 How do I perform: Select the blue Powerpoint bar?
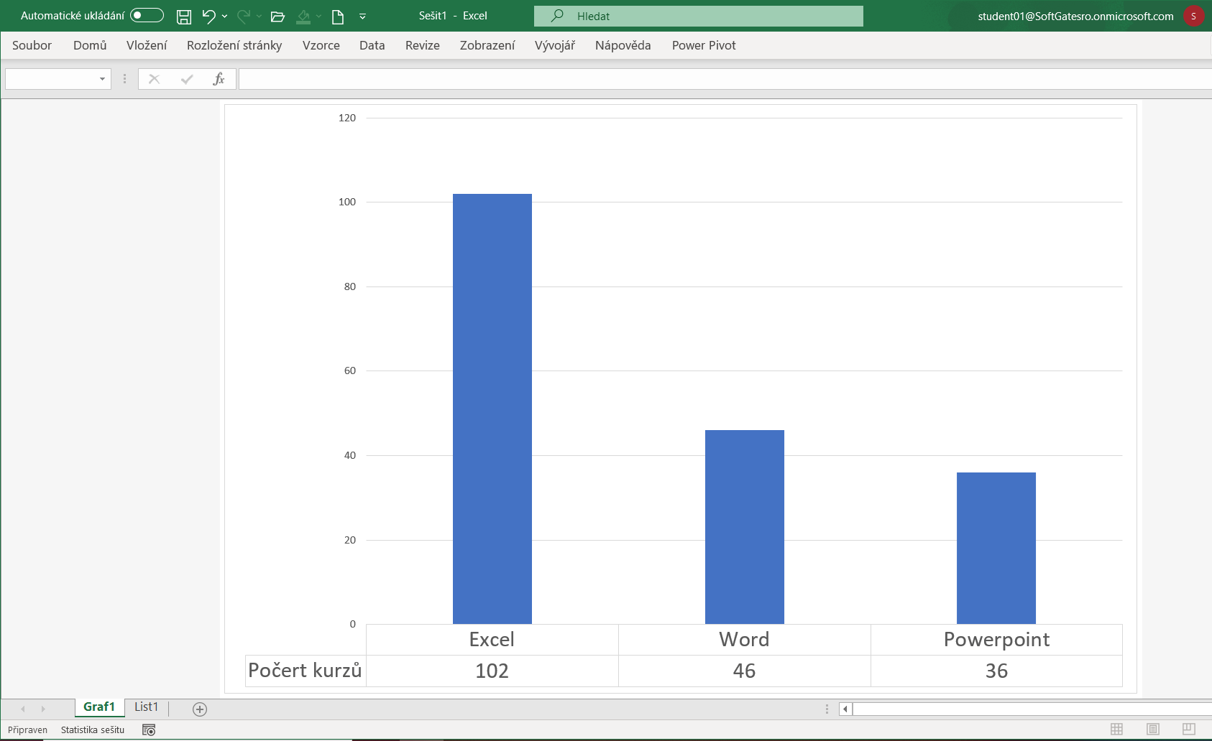click(996, 548)
